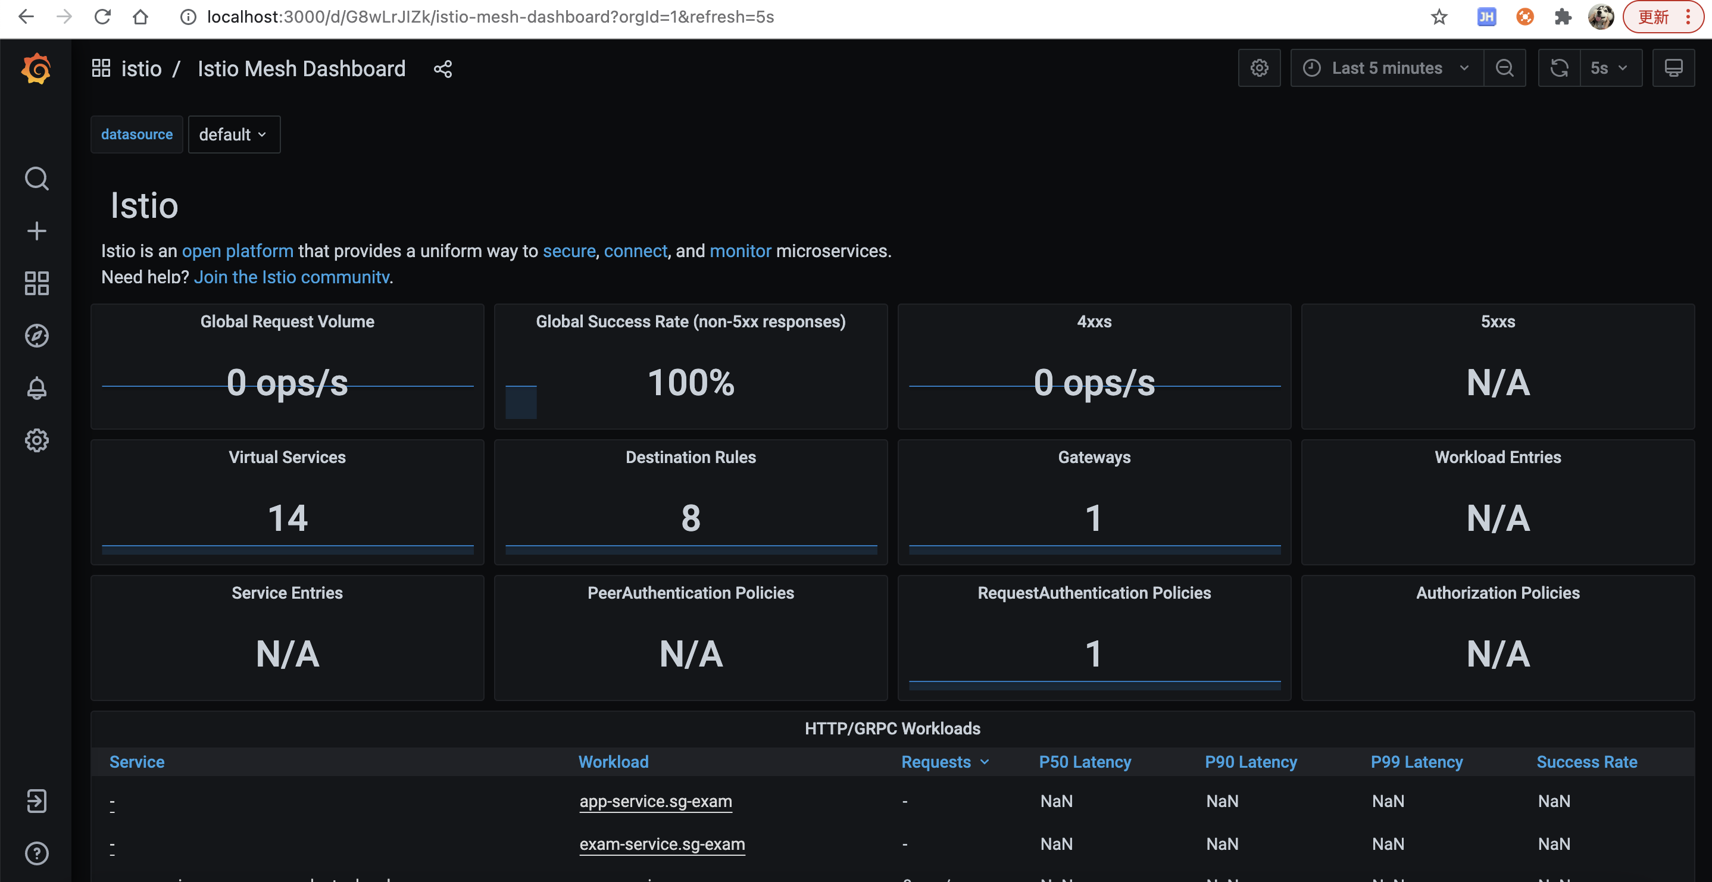
Task: Sort by P50 Latency column header
Action: [x=1085, y=762]
